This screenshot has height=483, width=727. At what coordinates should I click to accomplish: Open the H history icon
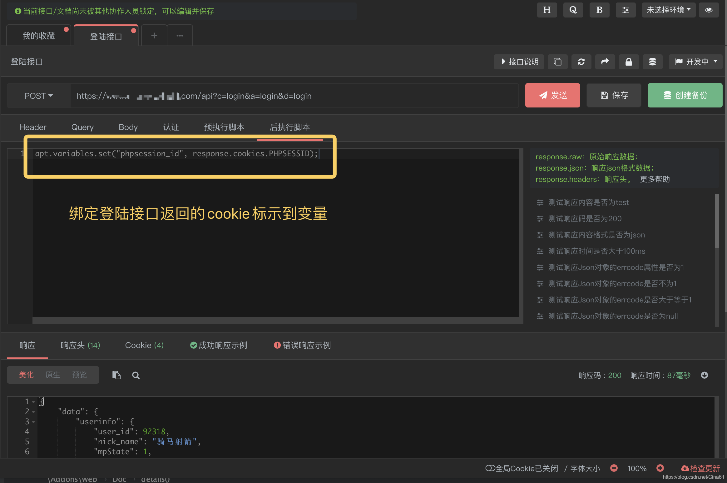547,10
